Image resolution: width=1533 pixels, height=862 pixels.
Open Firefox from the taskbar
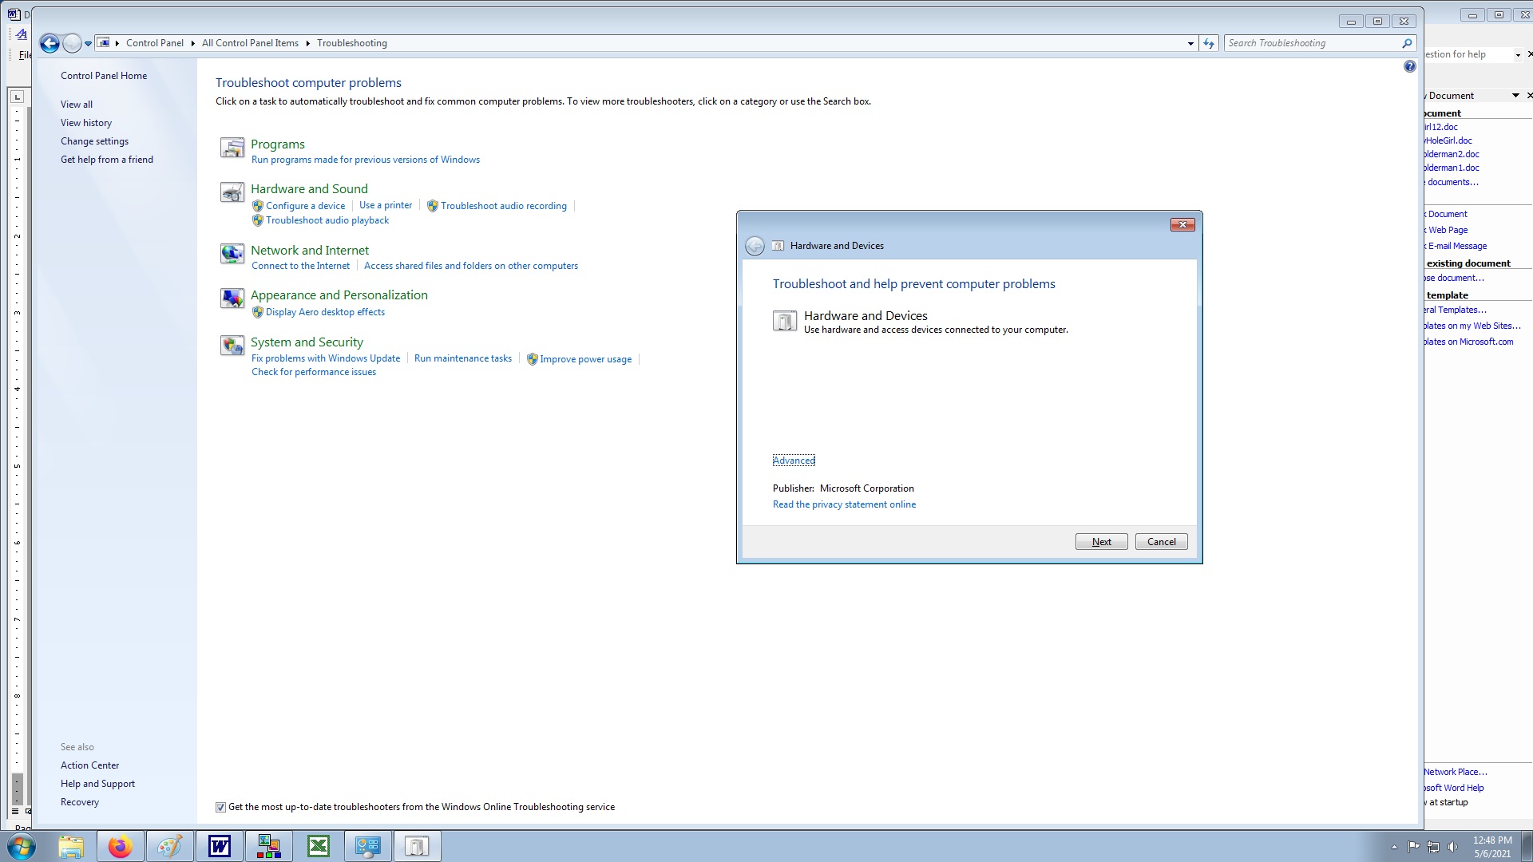tap(121, 846)
